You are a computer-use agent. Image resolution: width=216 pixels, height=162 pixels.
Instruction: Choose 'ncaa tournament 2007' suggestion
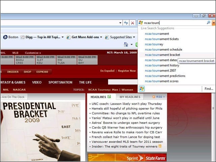tap(160, 71)
